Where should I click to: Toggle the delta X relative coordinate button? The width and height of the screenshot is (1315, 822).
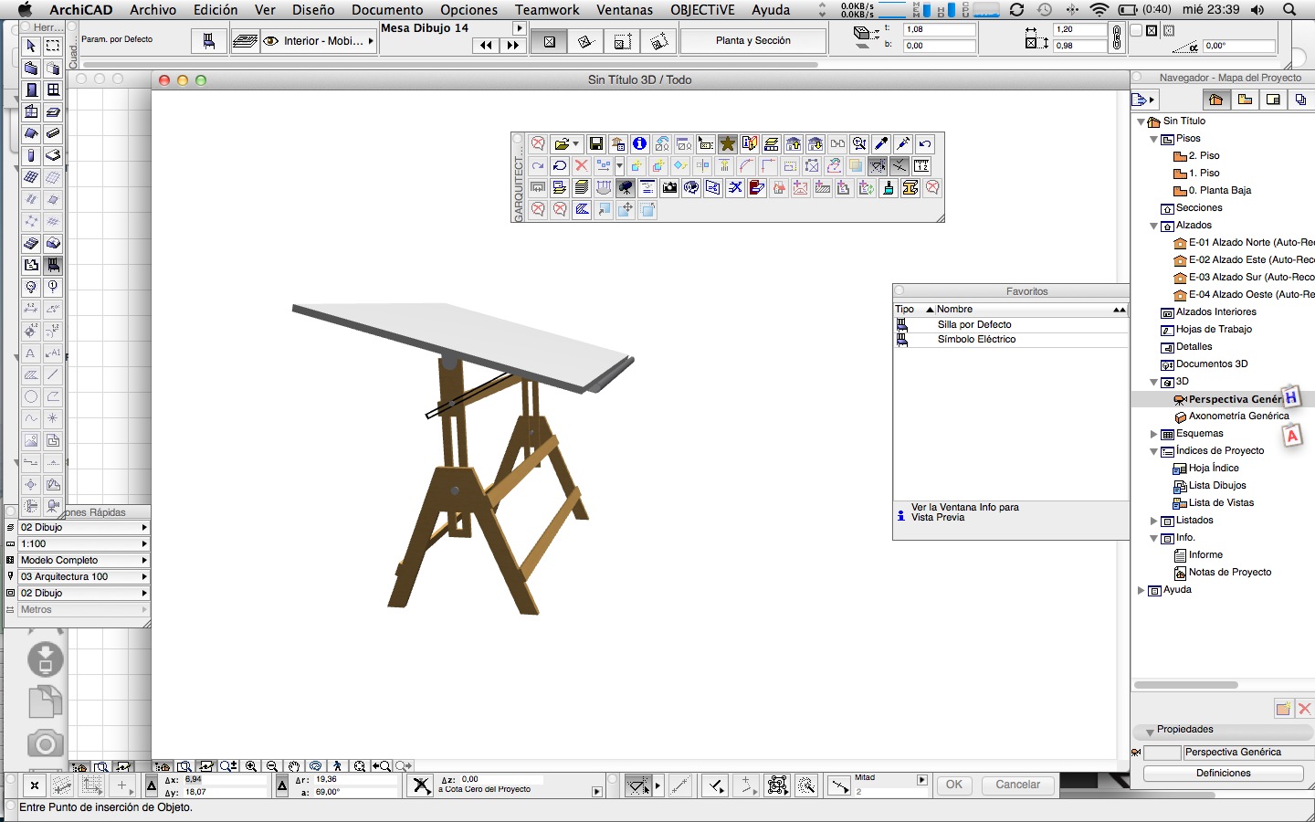coord(152,785)
